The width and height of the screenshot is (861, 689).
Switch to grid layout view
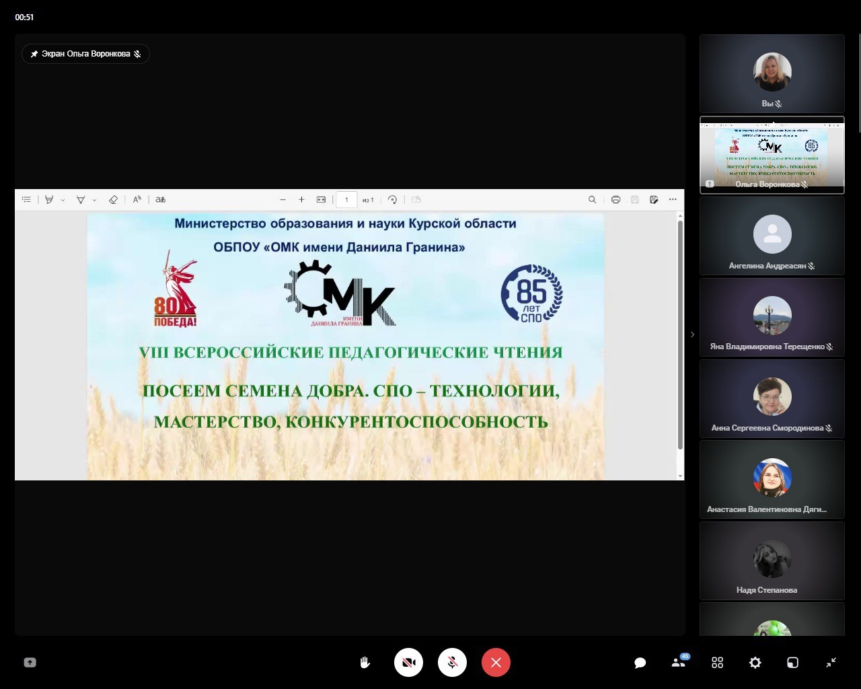pos(717,663)
